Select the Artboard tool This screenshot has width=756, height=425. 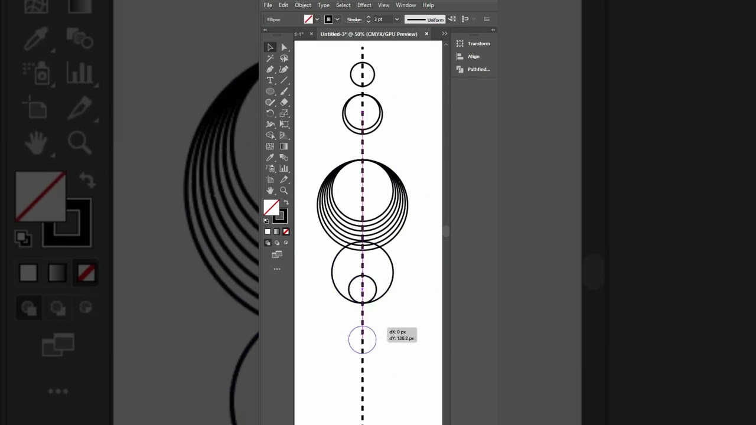(x=270, y=179)
